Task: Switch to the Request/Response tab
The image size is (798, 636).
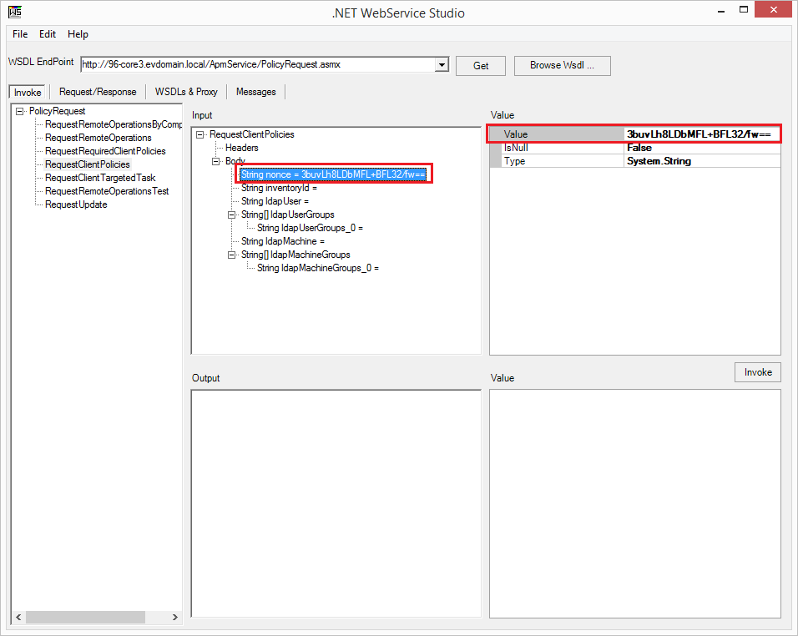Action: [x=98, y=92]
